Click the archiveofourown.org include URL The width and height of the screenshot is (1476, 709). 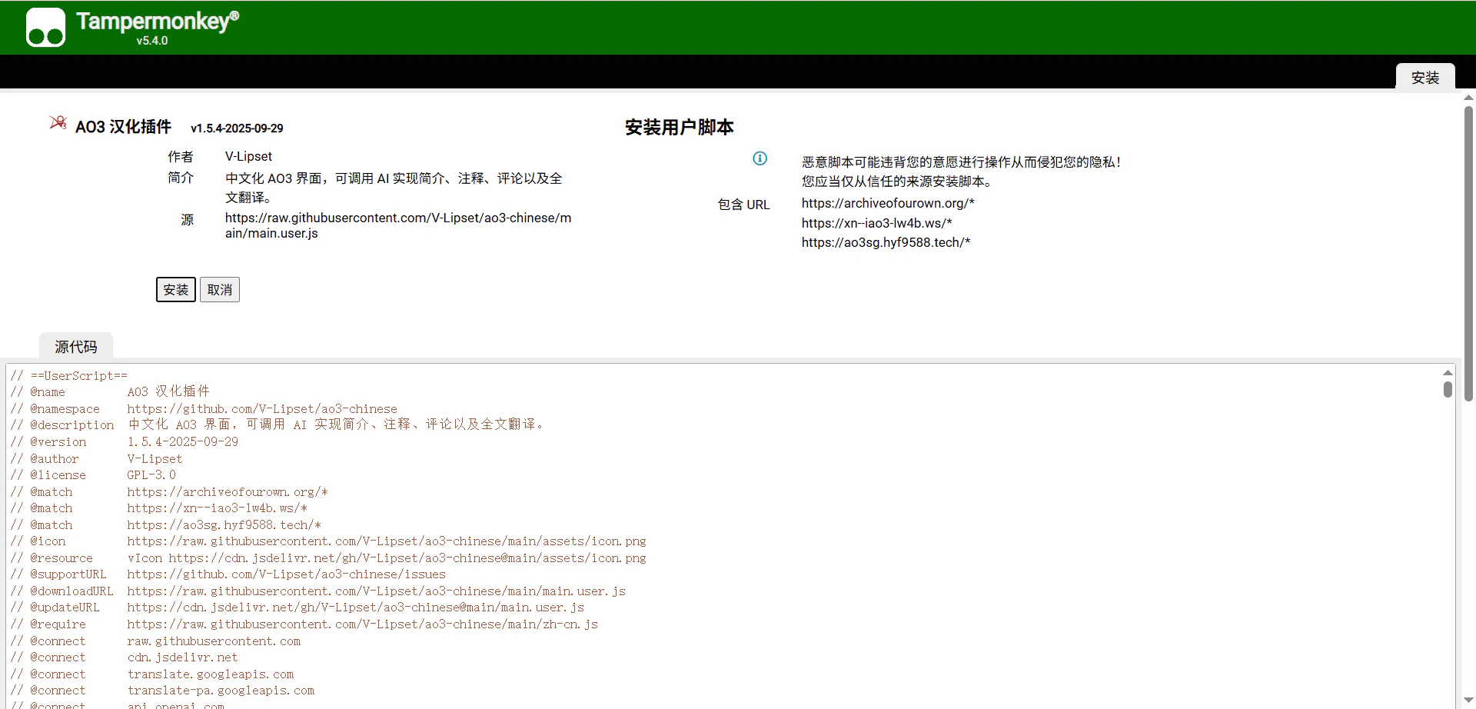pos(887,203)
